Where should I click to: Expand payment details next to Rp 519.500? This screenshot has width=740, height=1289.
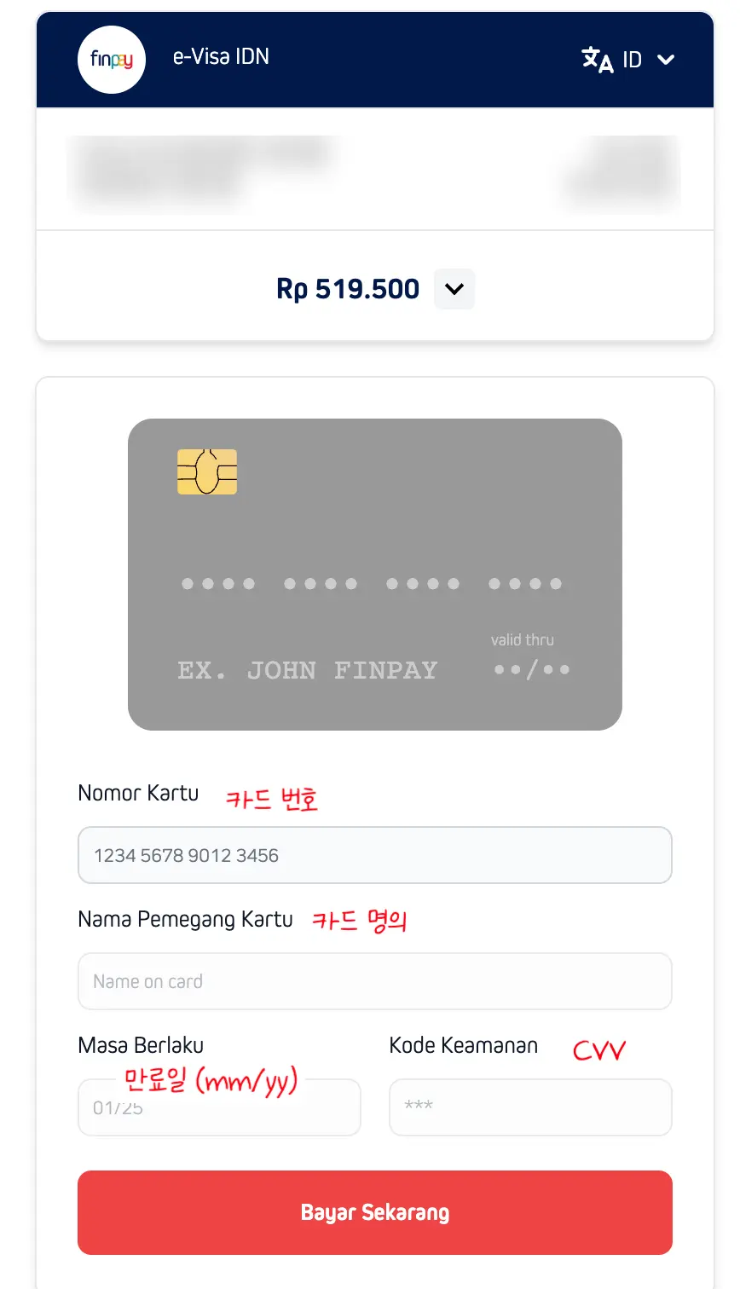click(454, 289)
